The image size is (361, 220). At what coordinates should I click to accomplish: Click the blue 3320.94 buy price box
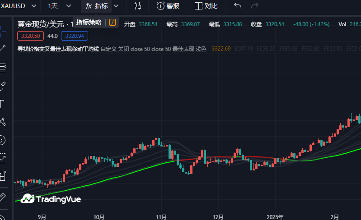(x=75, y=36)
